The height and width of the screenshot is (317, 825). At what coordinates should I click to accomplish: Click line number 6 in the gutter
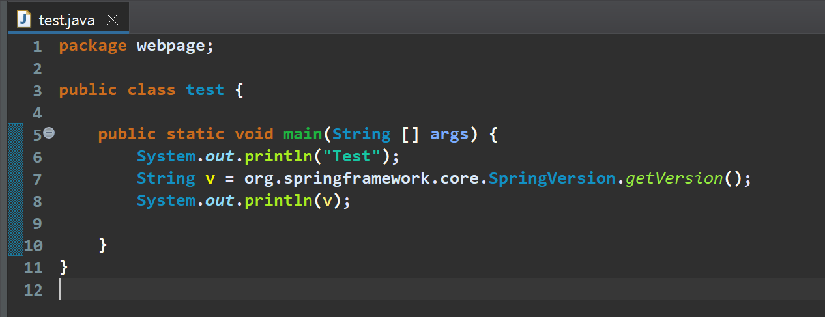point(36,157)
